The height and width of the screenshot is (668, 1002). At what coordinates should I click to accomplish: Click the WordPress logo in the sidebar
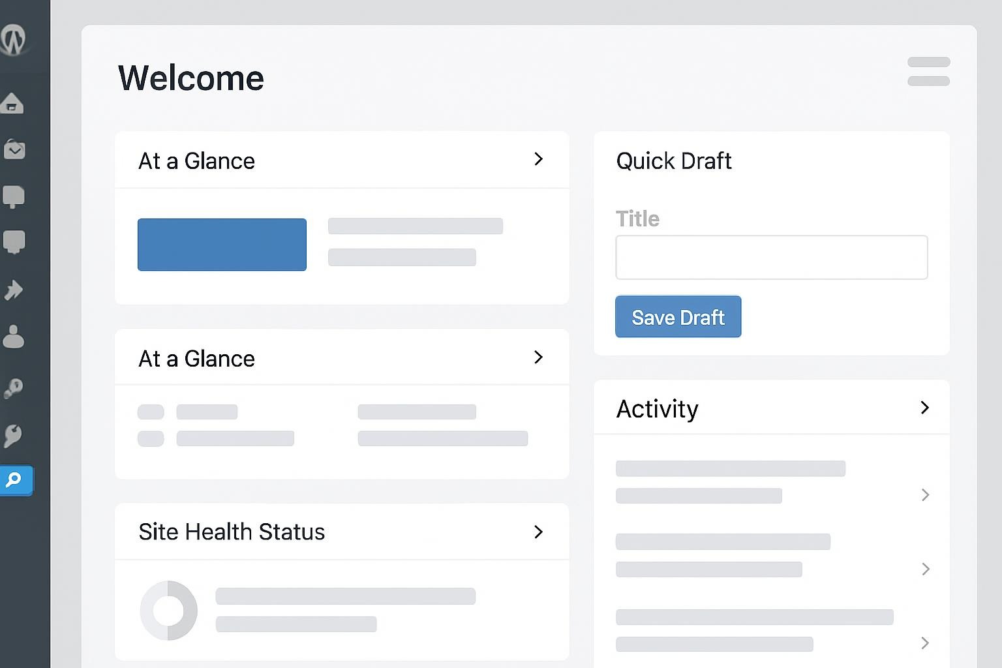pos(13,39)
